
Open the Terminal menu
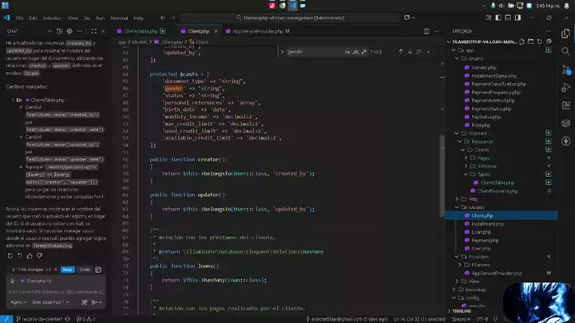pos(118,17)
